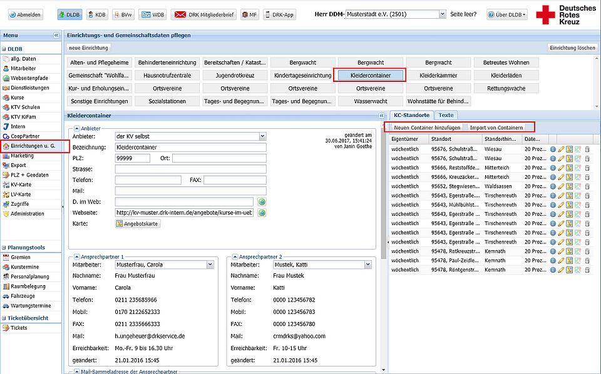This screenshot has height=374, width=601.
Task: Open WDB from the top toolbar
Action: [x=152, y=14]
